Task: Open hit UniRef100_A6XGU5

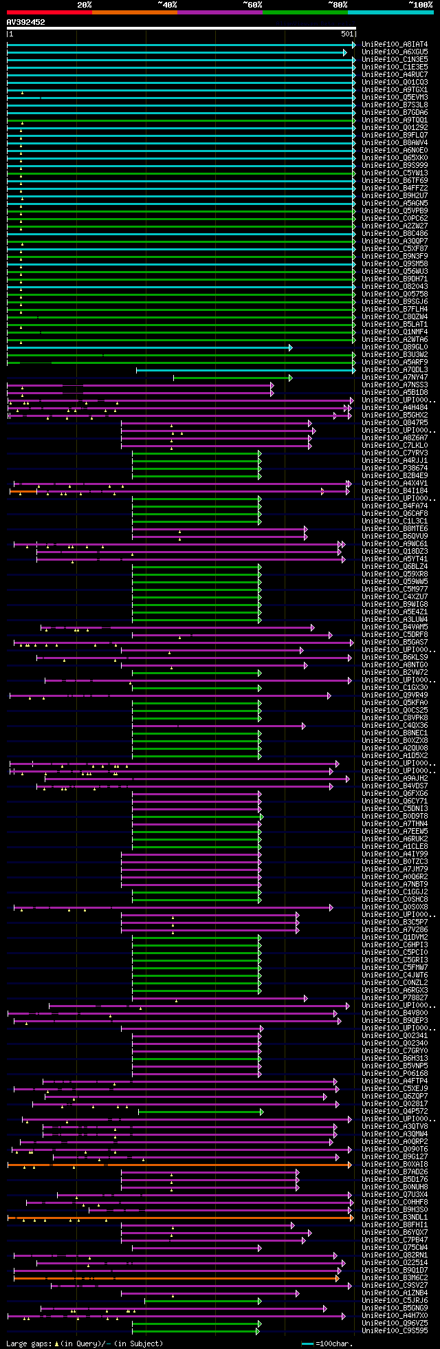Action: pos(395,52)
